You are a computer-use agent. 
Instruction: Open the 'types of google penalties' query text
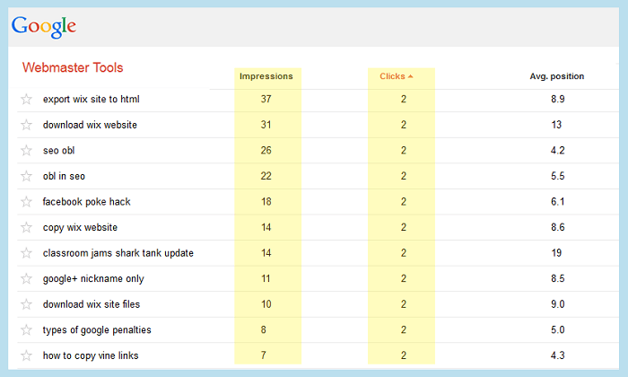point(97,329)
